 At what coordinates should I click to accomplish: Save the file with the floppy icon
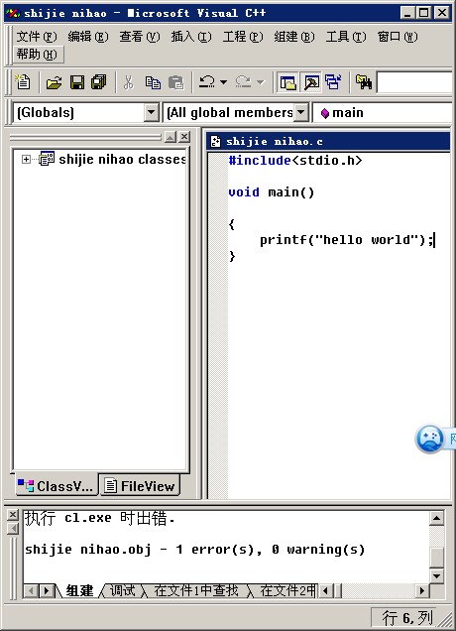(x=76, y=82)
